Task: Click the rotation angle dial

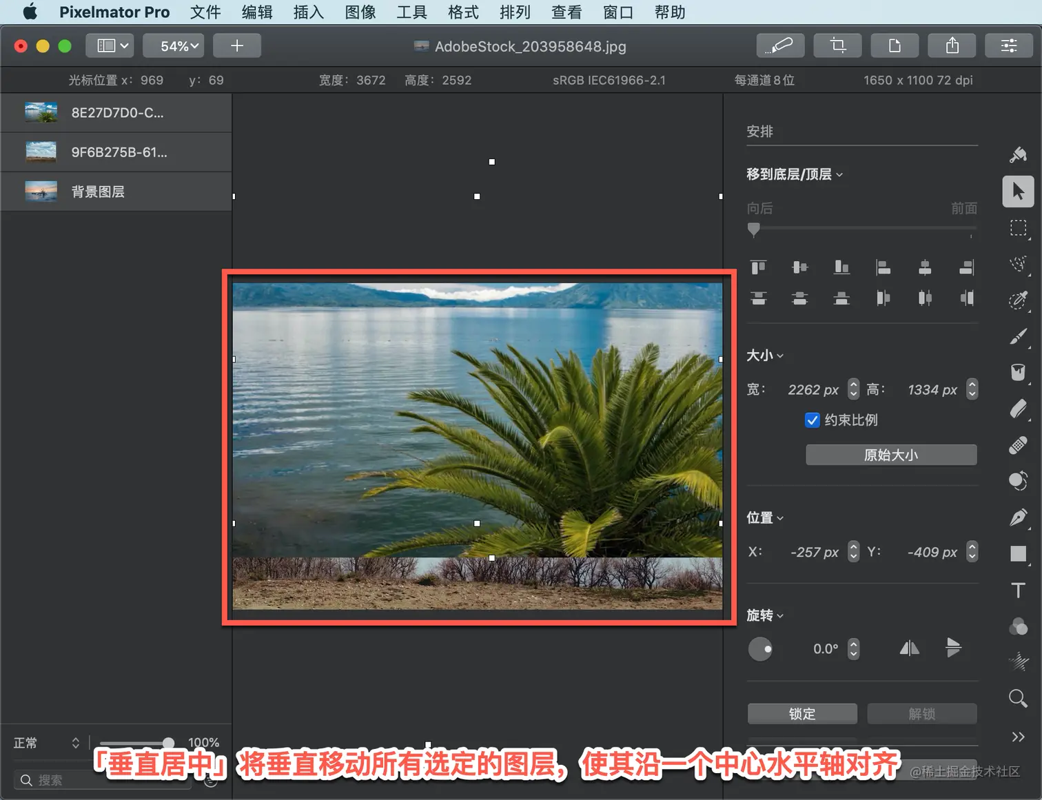Action: [760, 649]
